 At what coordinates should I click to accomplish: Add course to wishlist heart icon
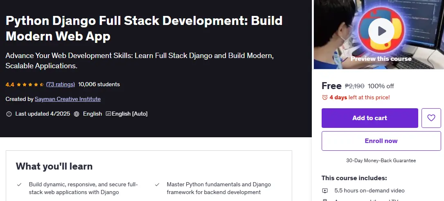pos(431,118)
